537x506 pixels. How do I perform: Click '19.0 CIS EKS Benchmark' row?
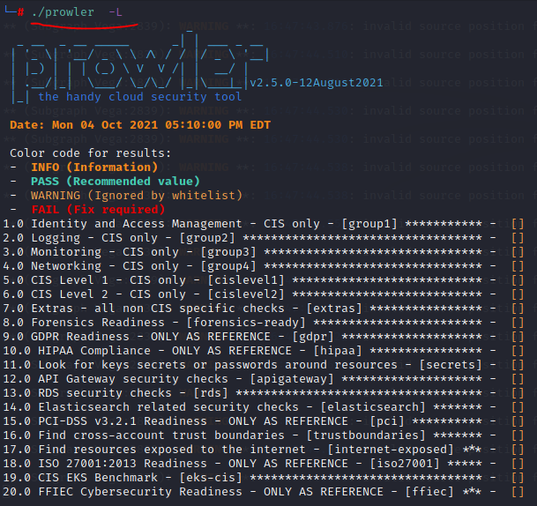click(x=264, y=477)
